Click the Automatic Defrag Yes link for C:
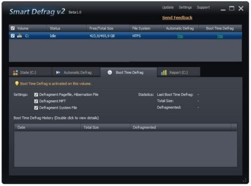 pyautogui.click(x=180, y=36)
